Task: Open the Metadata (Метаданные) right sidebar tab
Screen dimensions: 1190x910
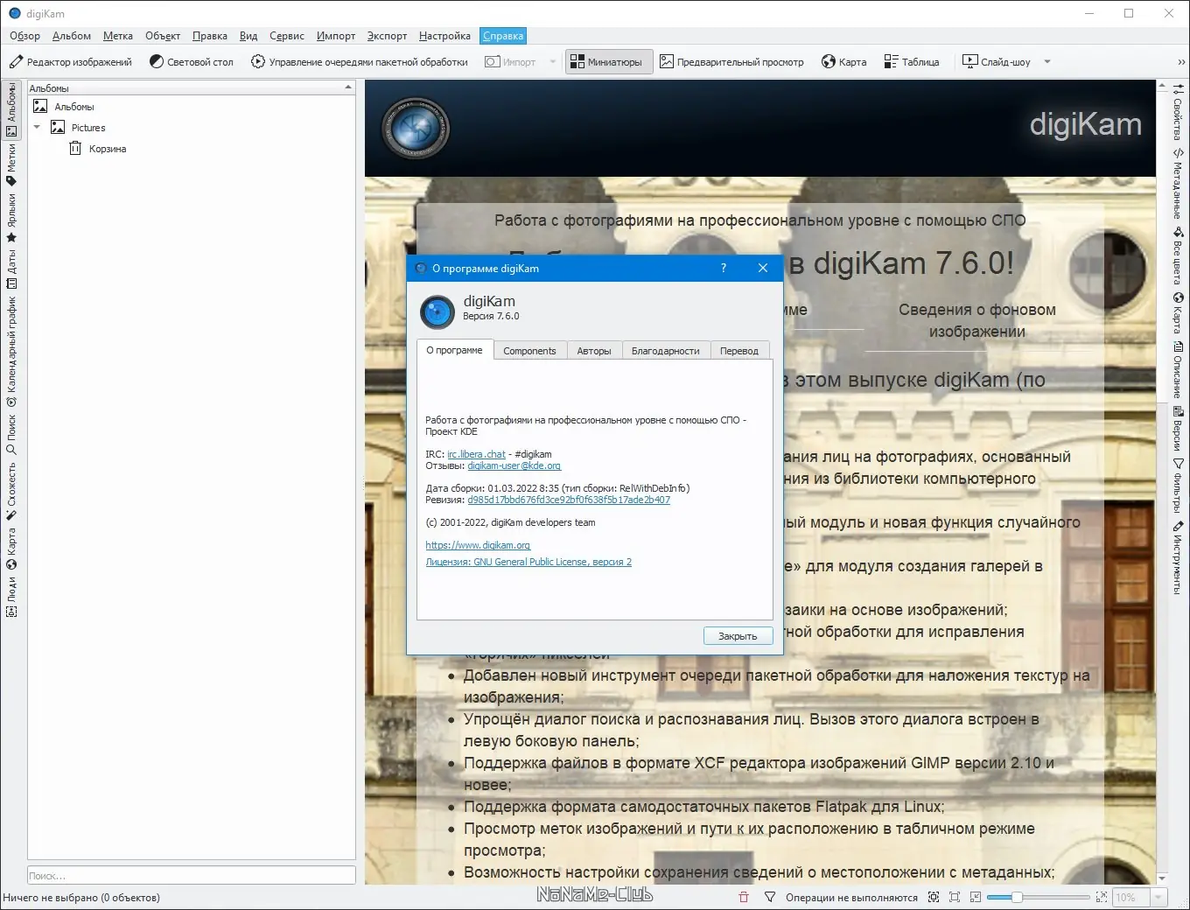Action: click(1178, 184)
